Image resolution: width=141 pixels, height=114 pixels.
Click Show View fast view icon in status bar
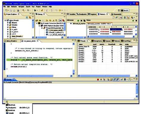click(7, 101)
